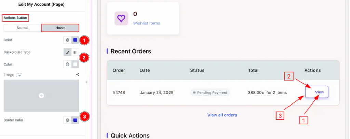This screenshot has width=350, height=139.
Task: Click the AI sparkle icon beside Image
Action: point(77,74)
